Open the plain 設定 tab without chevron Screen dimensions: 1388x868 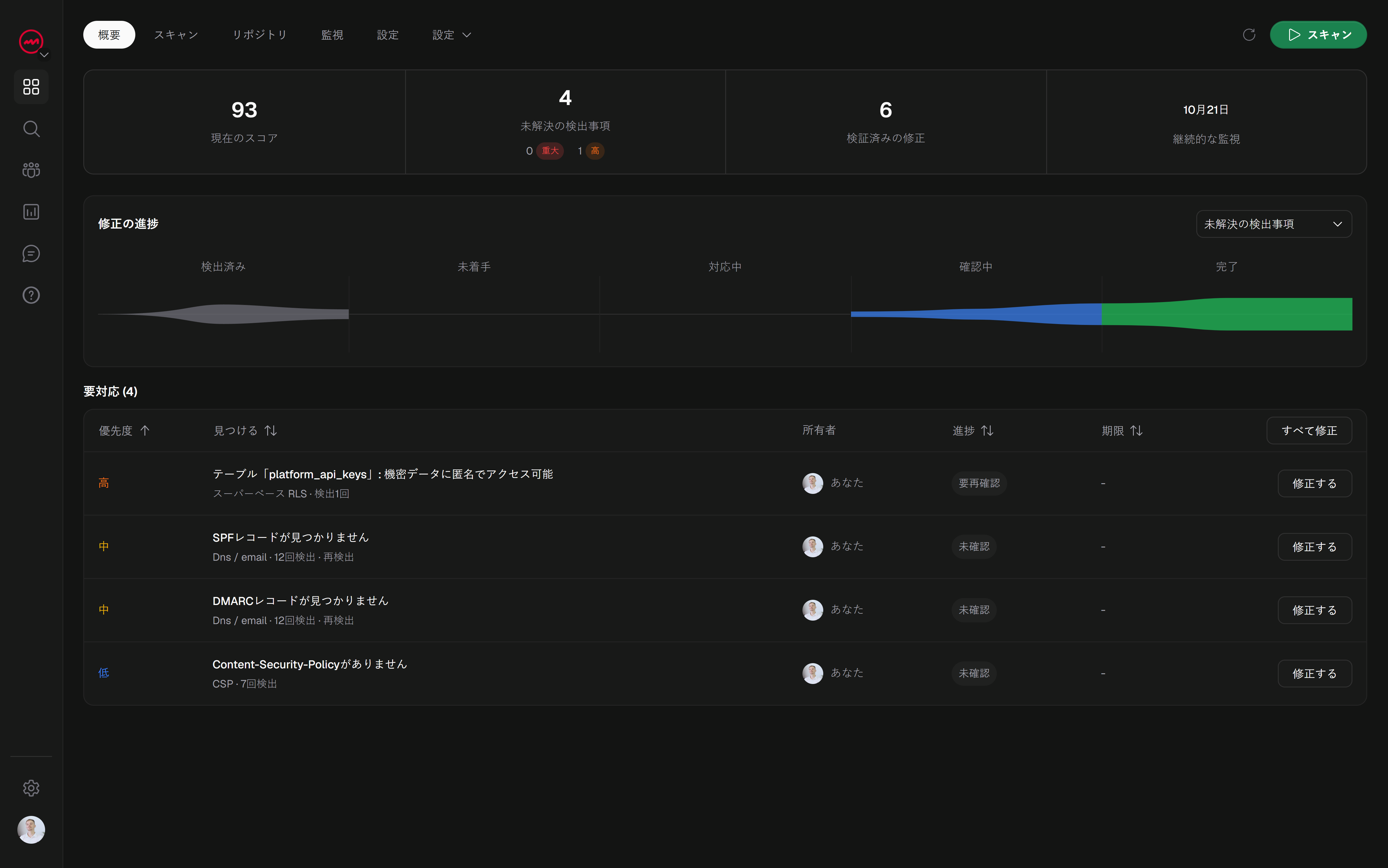pos(388,35)
